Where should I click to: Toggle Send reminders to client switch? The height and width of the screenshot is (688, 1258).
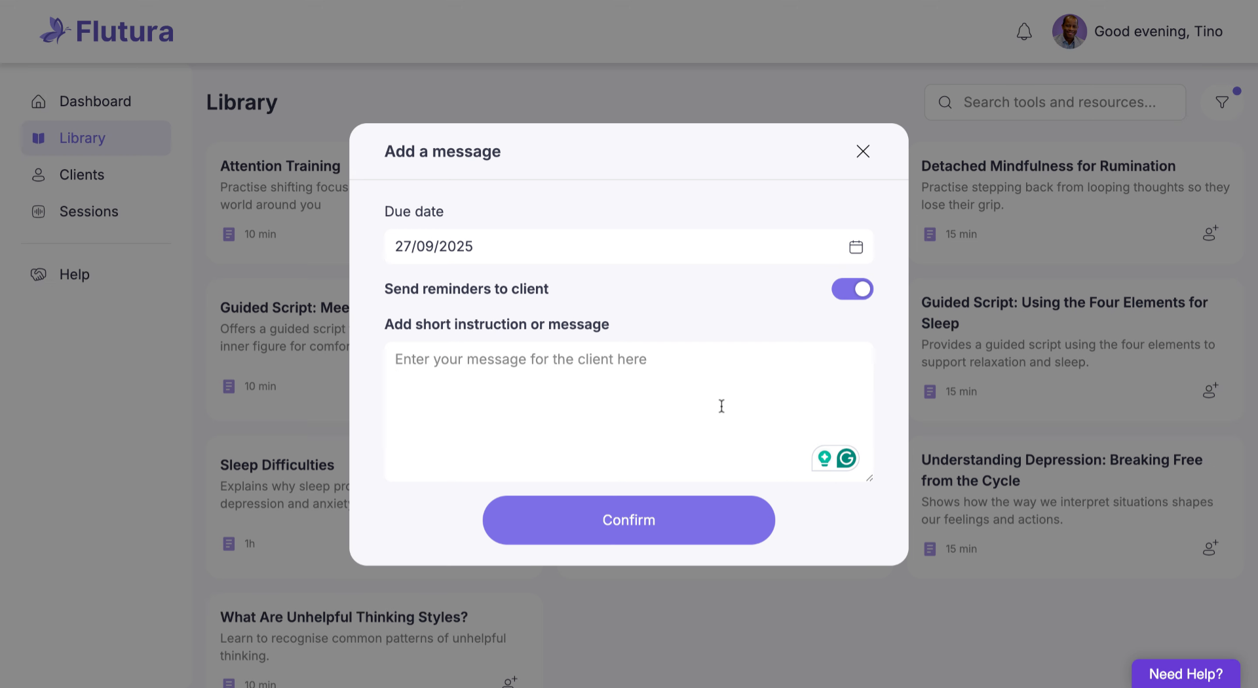852,289
